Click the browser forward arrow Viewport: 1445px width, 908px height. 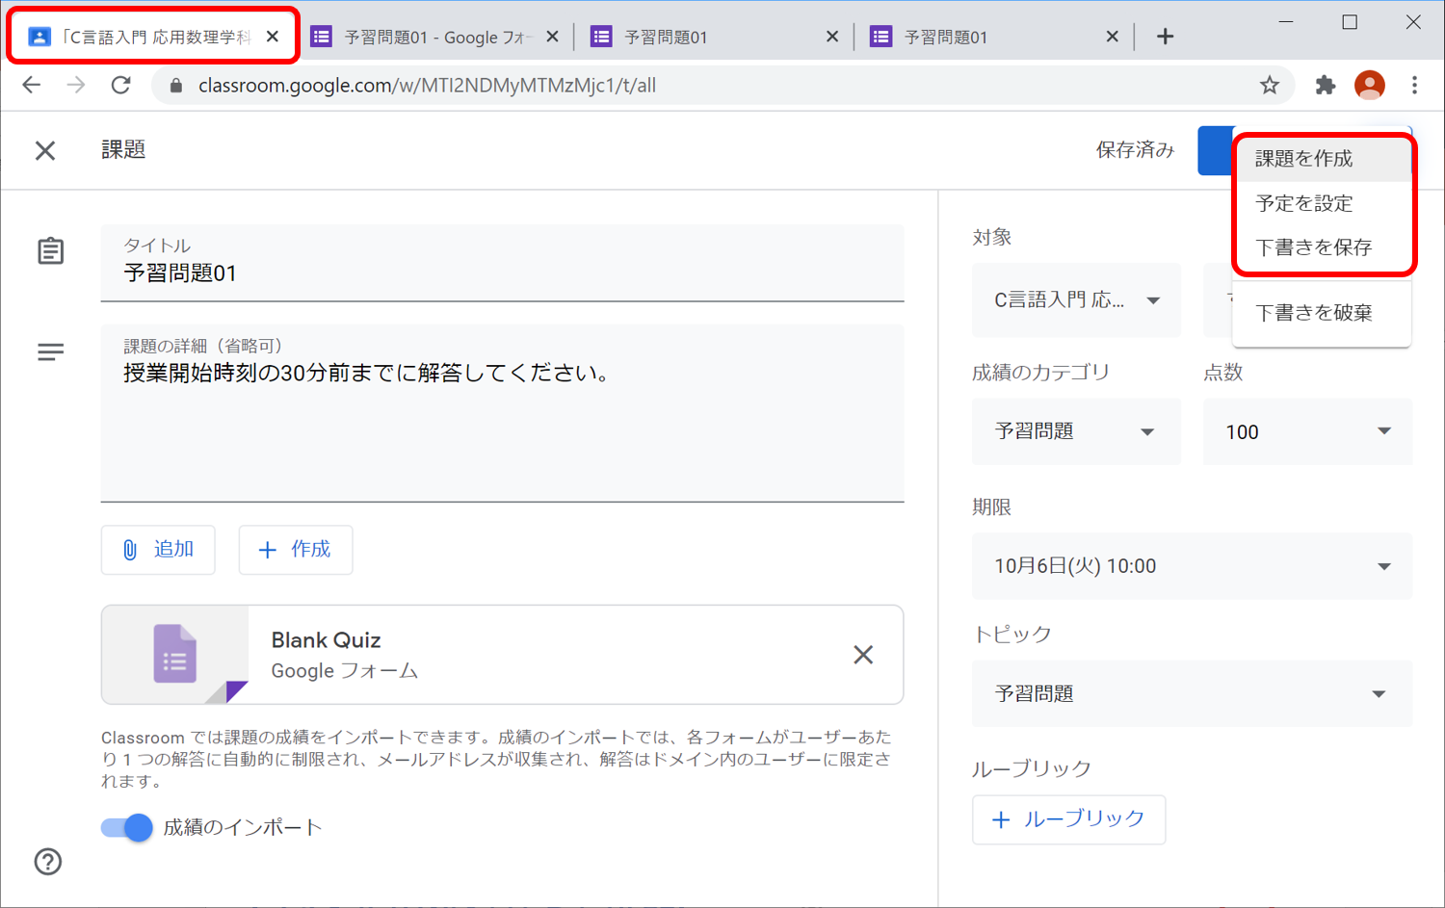click(76, 85)
